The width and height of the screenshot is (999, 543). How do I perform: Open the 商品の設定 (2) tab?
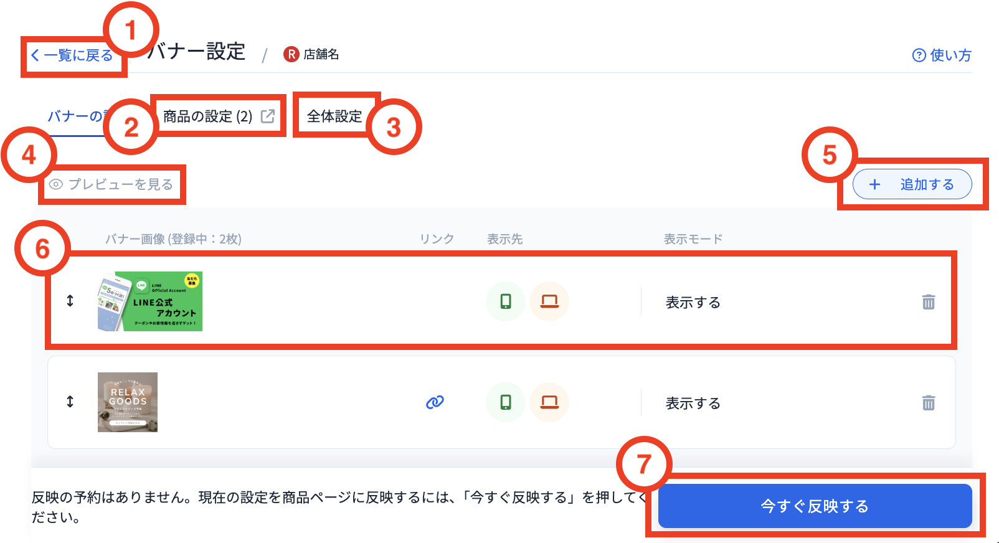[x=219, y=116]
